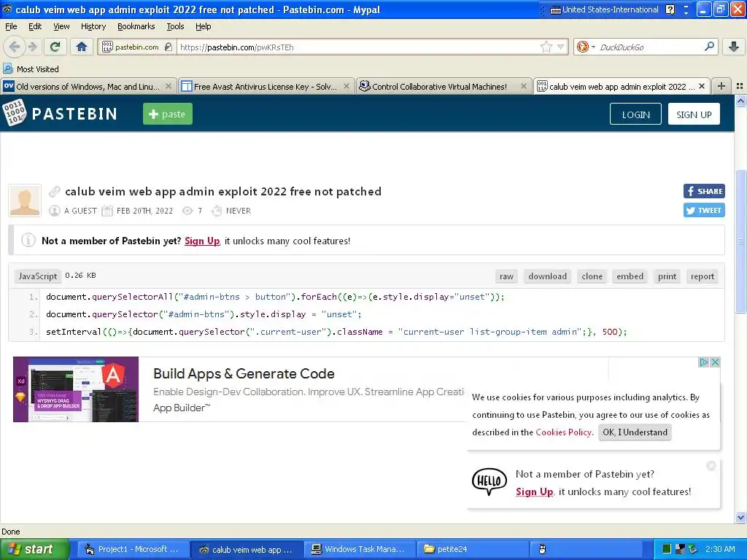747x560 pixels.
Task: Click the green '+ paste' button
Action: point(168,114)
